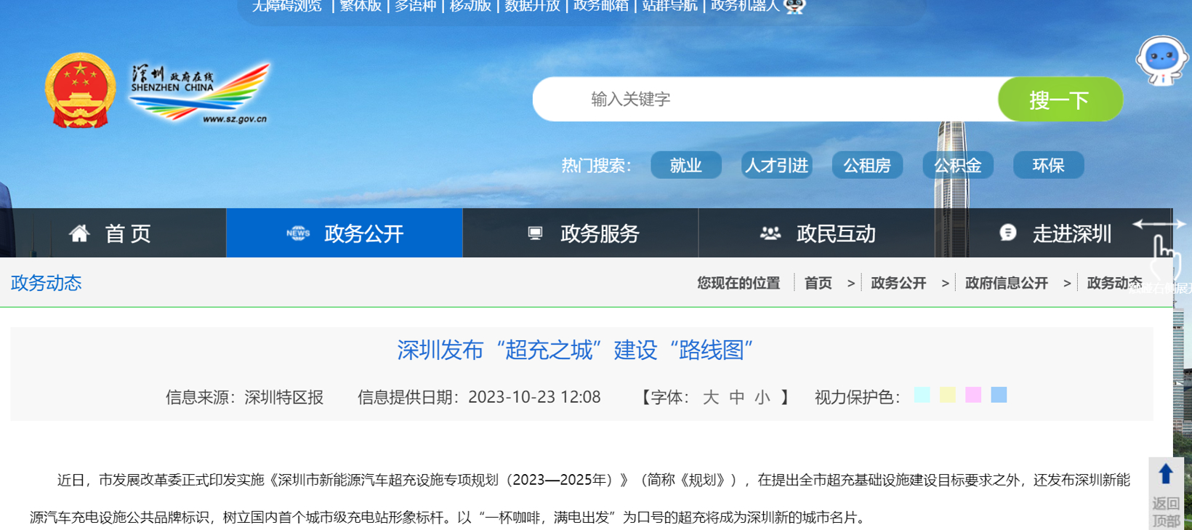Switch to 繁体版 in the top bar

(361, 7)
